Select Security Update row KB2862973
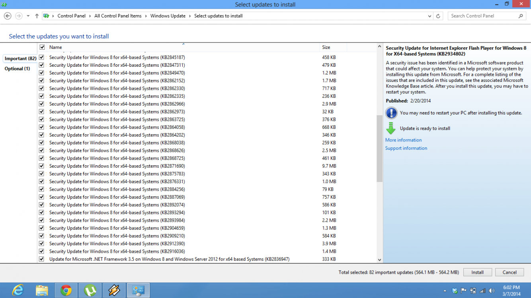 [207, 112]
